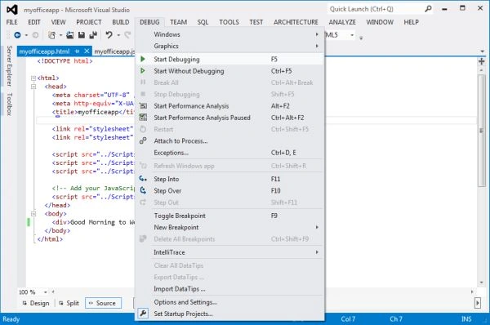Click the Start Performance Analysis menu icon
This screenshot has height=325, width=490.
tap(143, 106)
